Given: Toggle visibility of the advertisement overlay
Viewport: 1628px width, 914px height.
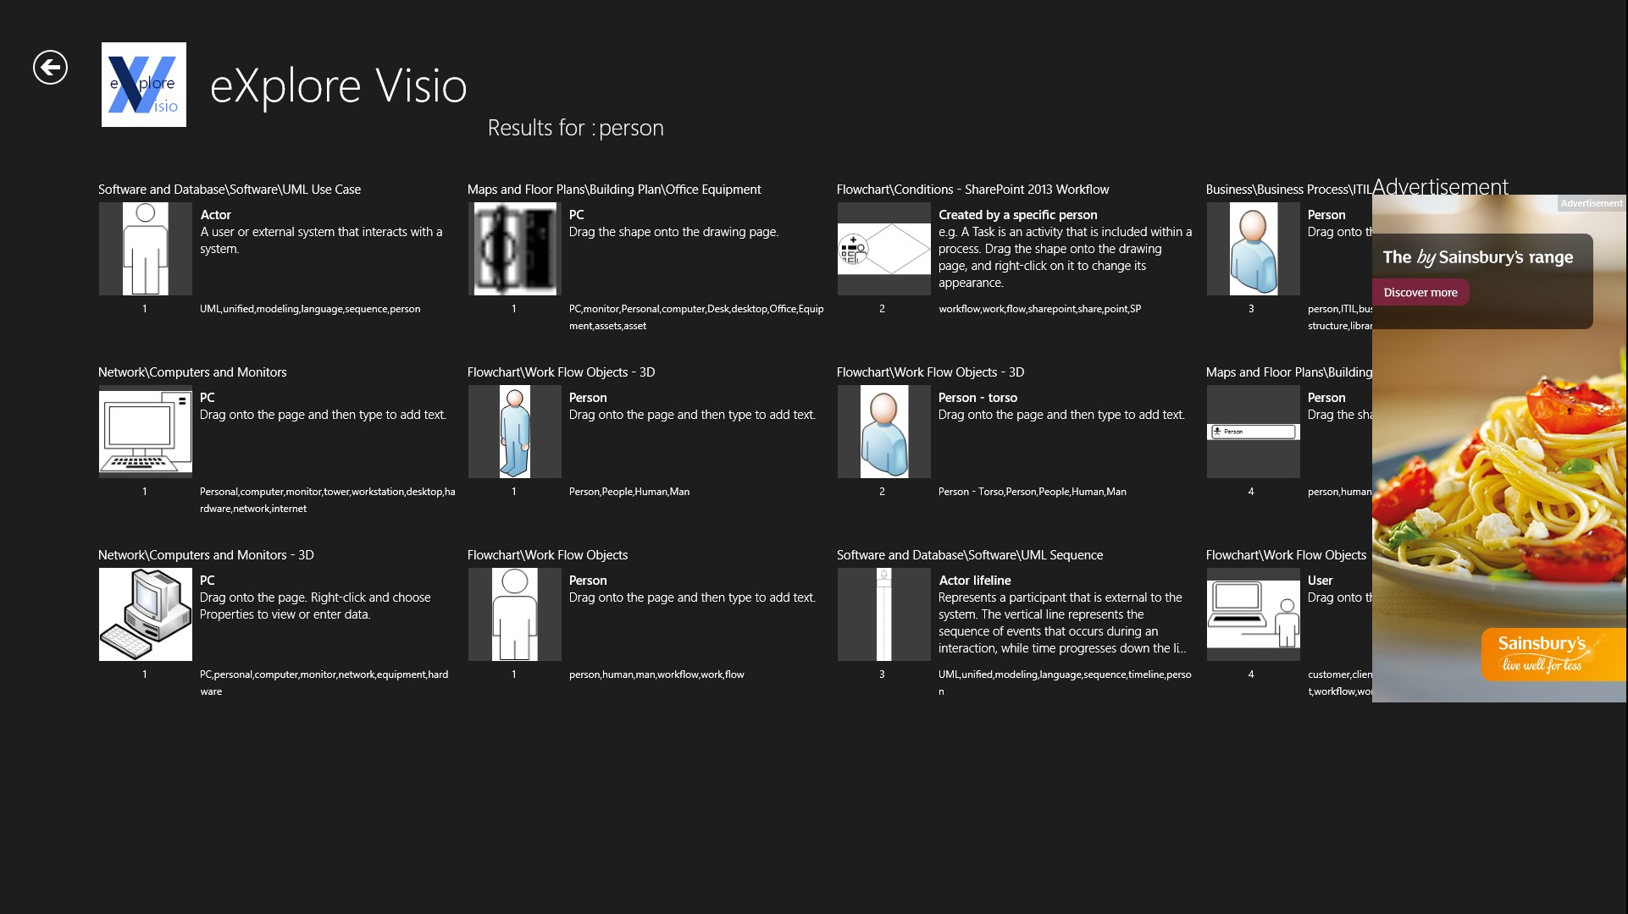Looking at the screenshot, I should coord(1590,202).
